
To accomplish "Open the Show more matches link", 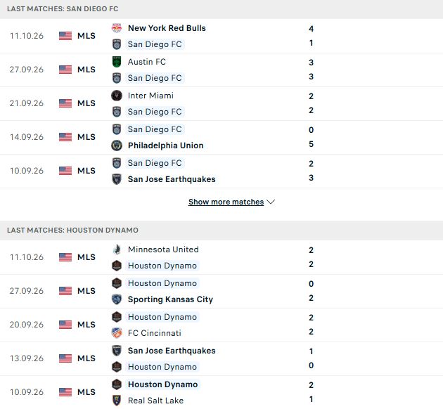I will 226,202.
